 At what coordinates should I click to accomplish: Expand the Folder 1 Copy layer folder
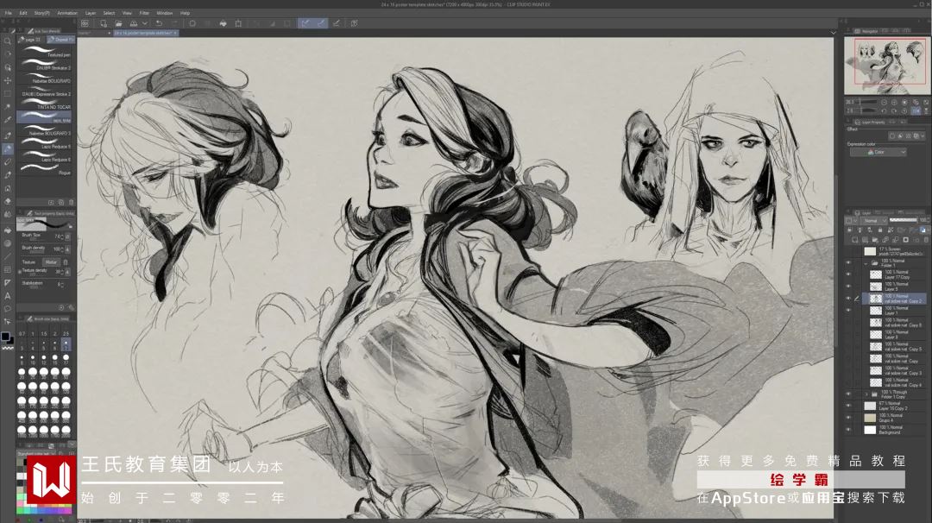[866, 394]
